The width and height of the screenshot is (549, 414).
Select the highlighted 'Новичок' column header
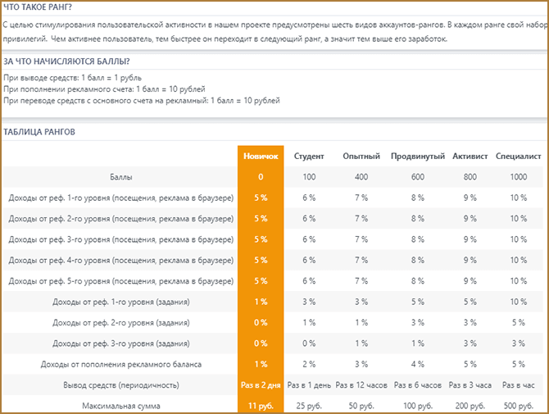261,157
